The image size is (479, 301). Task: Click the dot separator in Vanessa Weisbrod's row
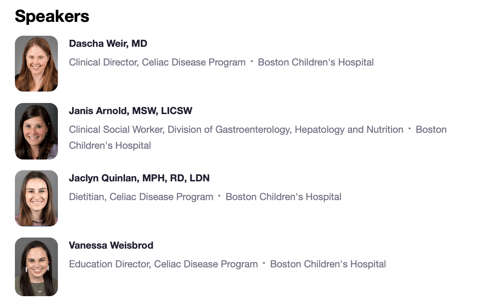[x=264, y=263]
